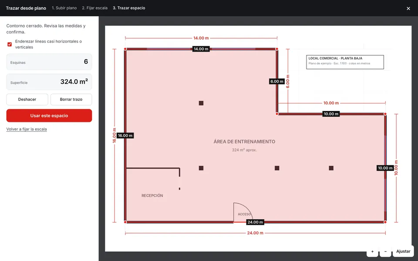Click the LOCAL COMERCIAL · PLANTA BAJA title
This screenshot has width=418, height=261.
[x=335, y=58]
